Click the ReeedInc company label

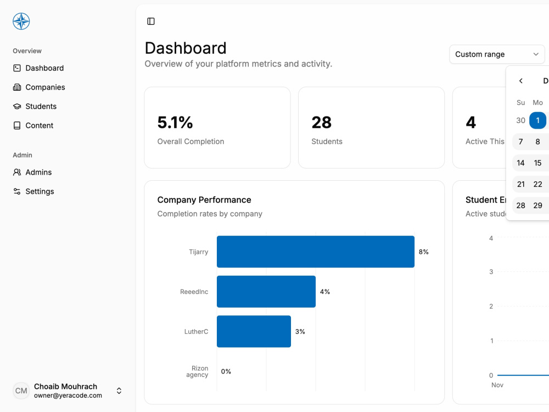tap(194, 292)
